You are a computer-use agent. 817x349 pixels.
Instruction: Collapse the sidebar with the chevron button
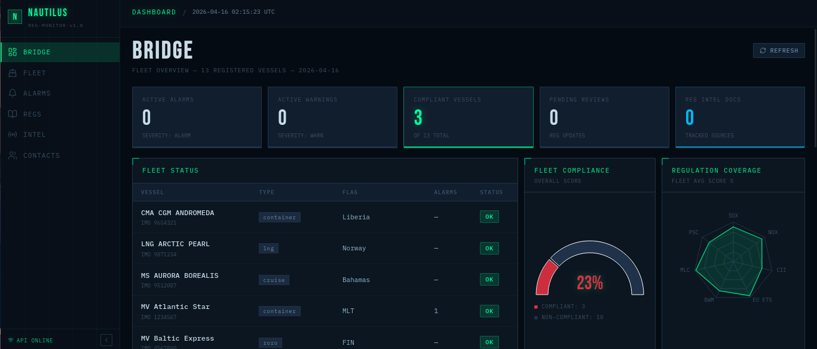tap(106, 340)
